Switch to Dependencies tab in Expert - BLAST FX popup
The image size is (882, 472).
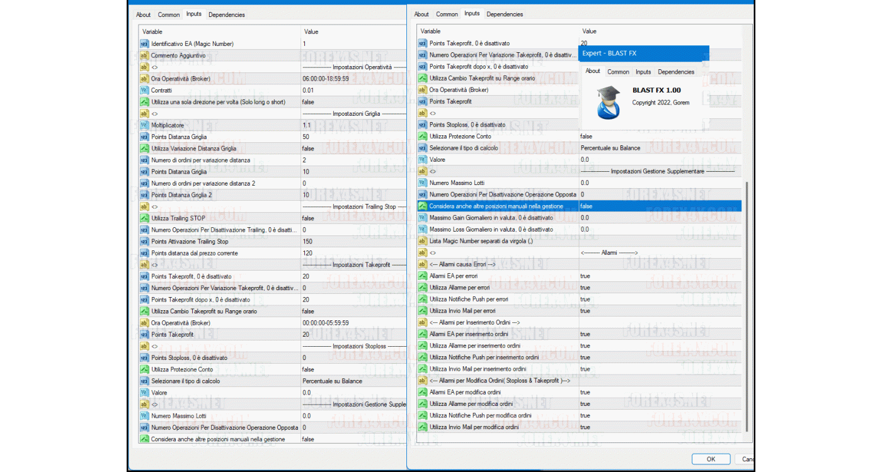coord(676,72)
